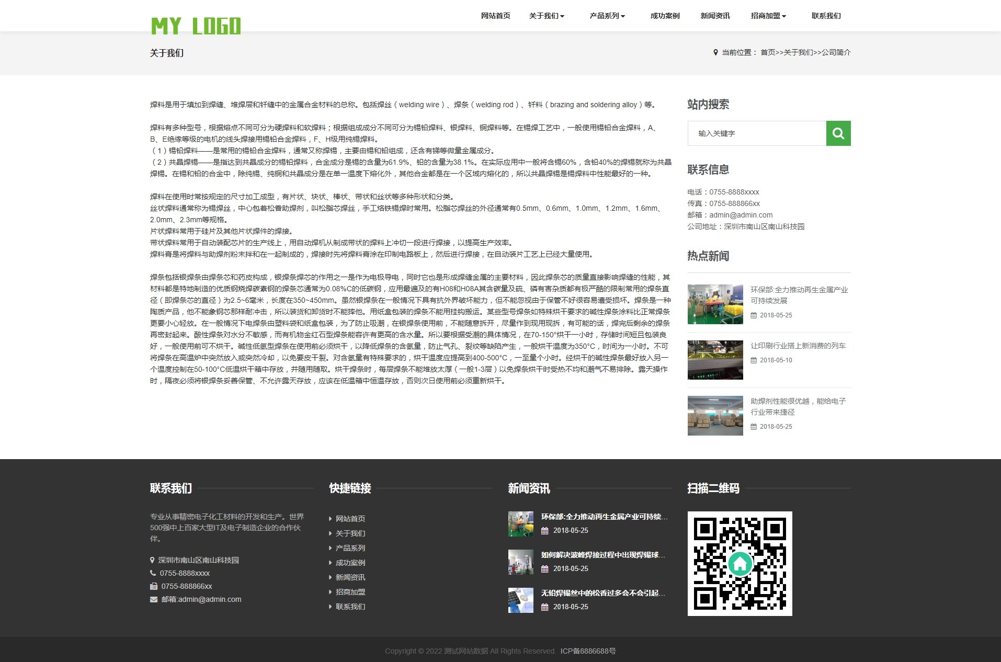Click the location pin in the breadcrumb bar
This screenshot has width=1001, height=662.
point(715,52)
